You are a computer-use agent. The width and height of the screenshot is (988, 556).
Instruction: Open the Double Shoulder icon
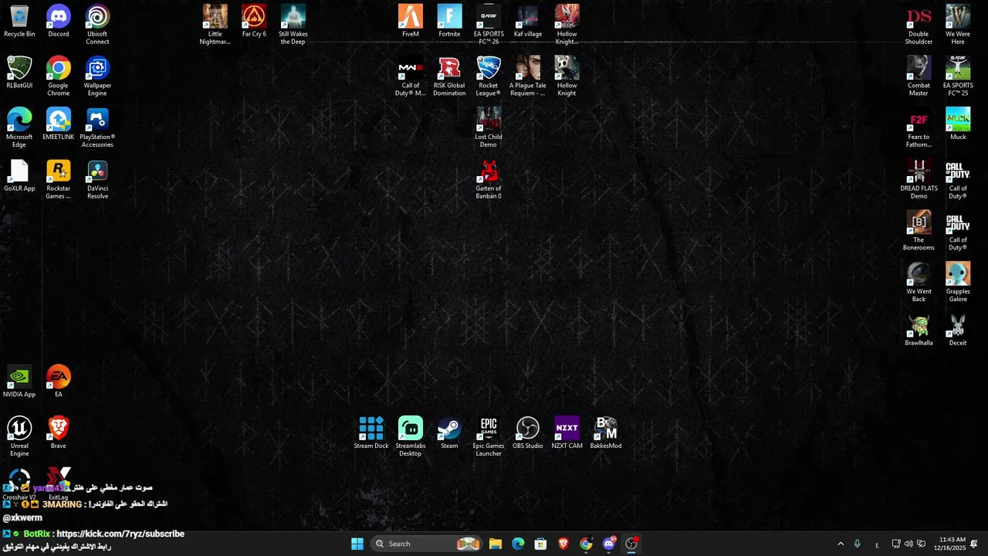click(919, 25)
